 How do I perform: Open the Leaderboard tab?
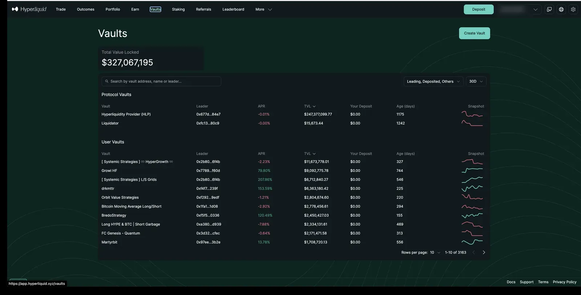[233, 9]
